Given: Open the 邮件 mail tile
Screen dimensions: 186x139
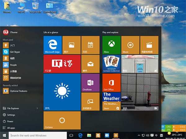Looking at the screenshot, I should click(x=91, y=64).
